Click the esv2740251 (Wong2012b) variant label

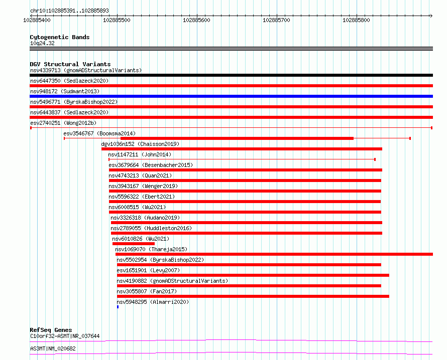tap(63, 123)
